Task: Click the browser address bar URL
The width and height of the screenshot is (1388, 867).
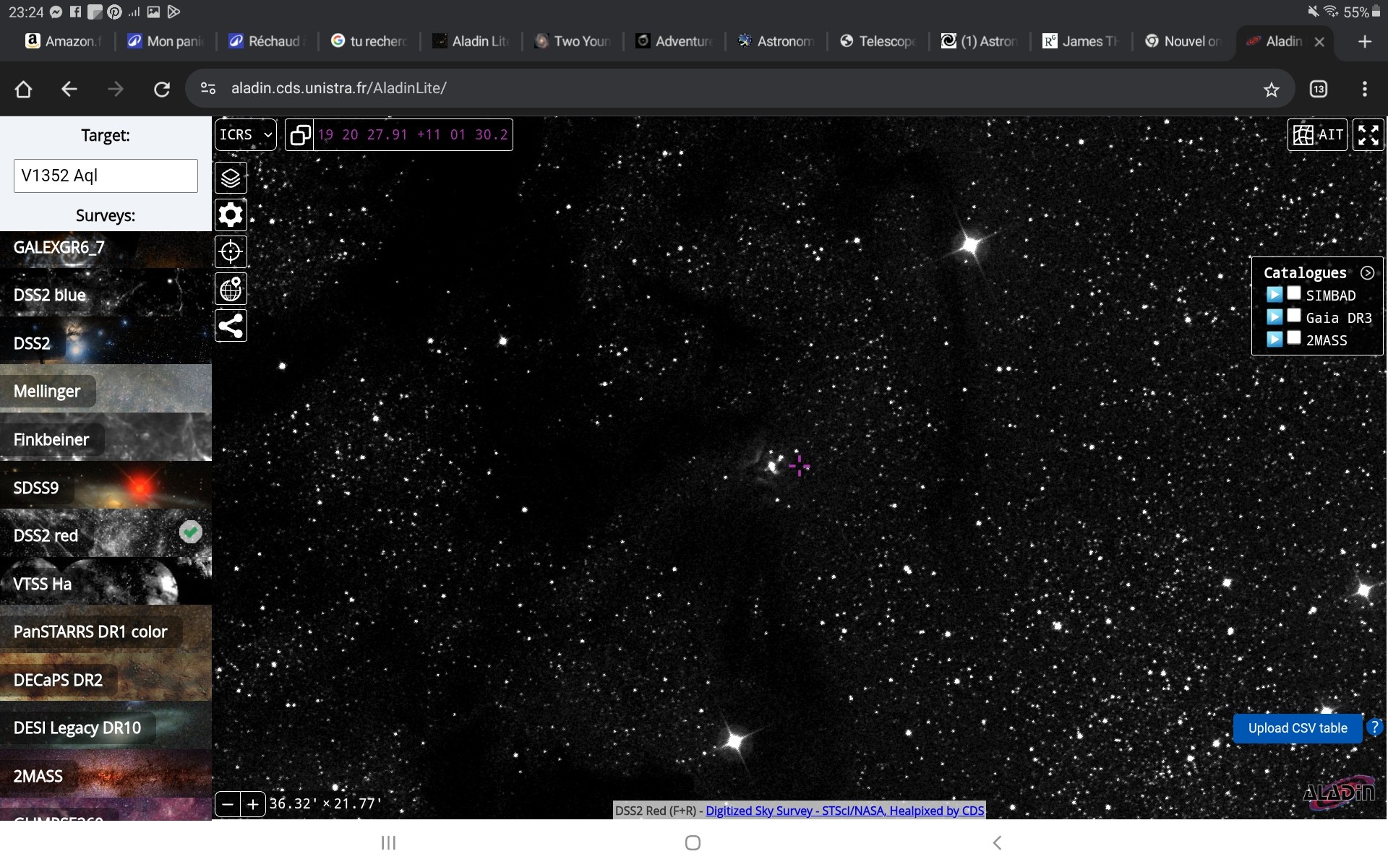Action: [338, 88]
